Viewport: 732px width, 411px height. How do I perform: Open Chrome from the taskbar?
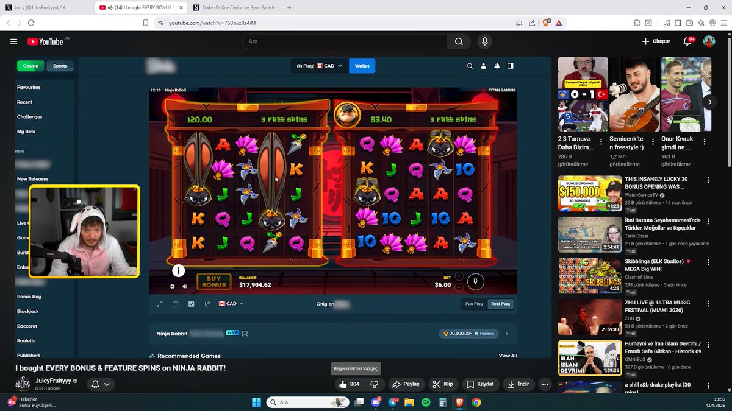pyautogui.click(x=476, y=402)
